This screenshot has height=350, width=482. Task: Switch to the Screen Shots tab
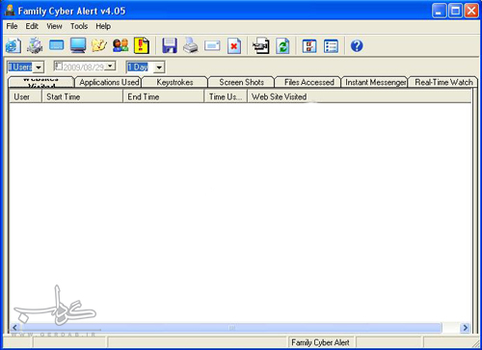tap(241, 82)
